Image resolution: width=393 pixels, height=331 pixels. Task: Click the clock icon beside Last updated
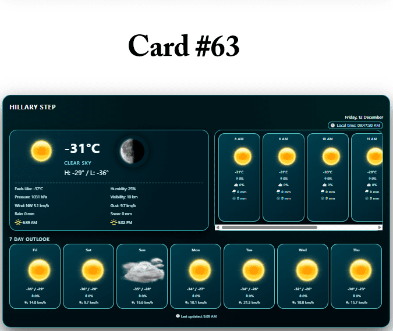coord(178,316)
